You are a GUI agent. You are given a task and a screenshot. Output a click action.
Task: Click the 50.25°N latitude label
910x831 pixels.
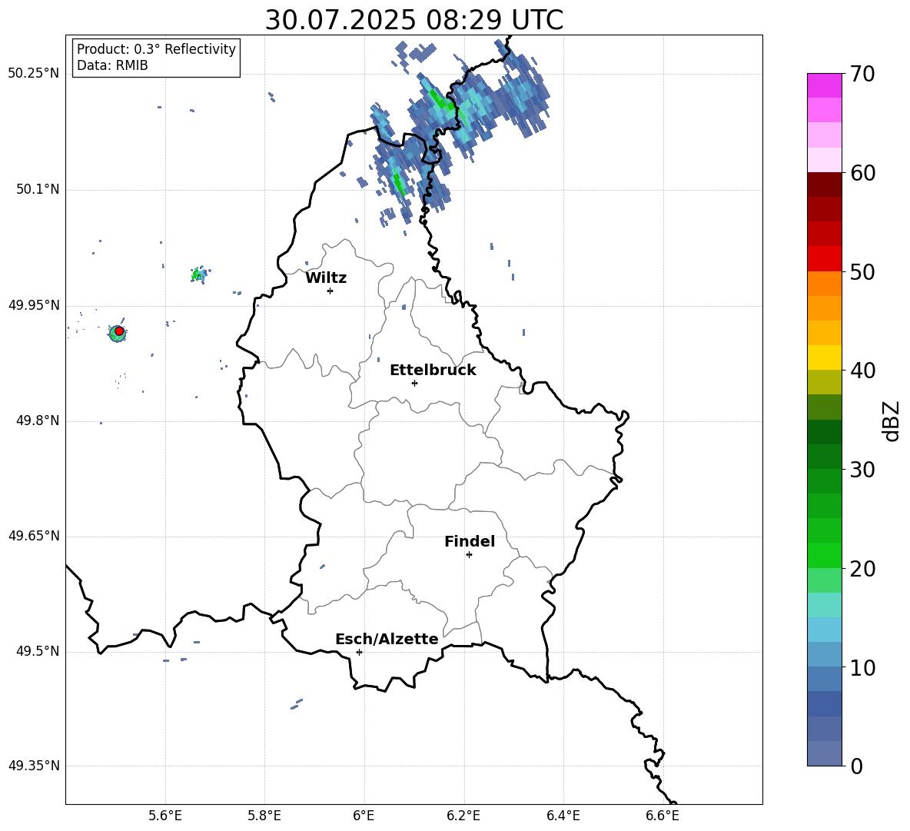[x=34, y=74]
